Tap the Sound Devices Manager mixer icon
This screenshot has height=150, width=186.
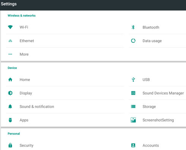point(133,93)
